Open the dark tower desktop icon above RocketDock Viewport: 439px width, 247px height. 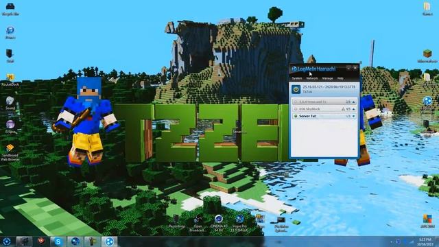pyautogui.click(x=10, y=56)
